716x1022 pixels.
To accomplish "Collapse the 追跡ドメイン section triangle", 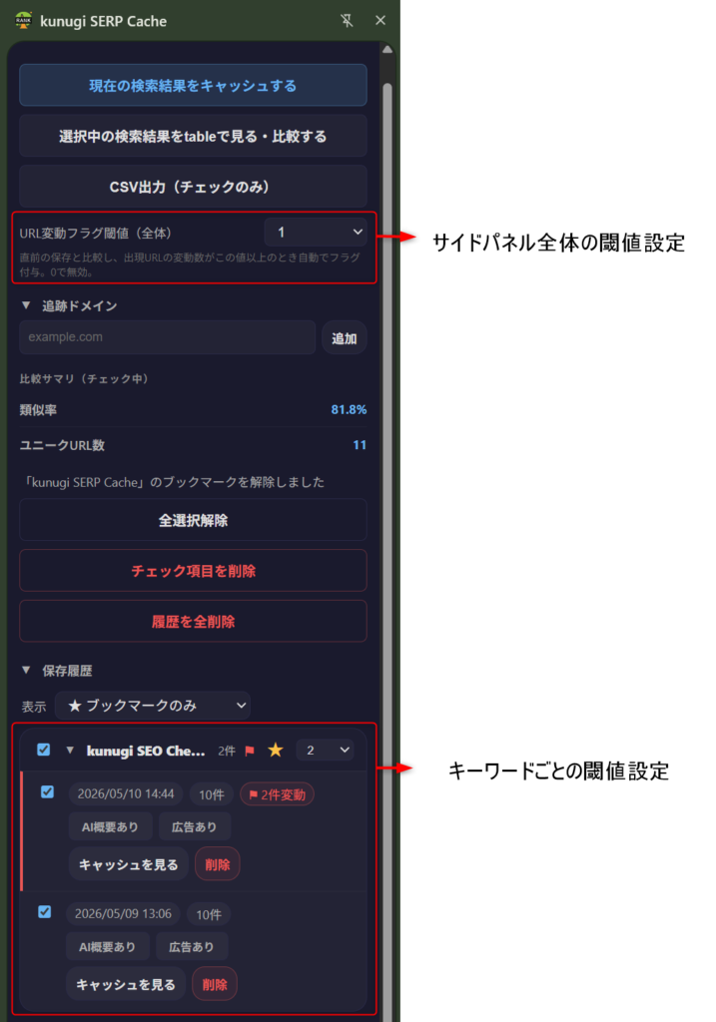I will coord(26,305).
